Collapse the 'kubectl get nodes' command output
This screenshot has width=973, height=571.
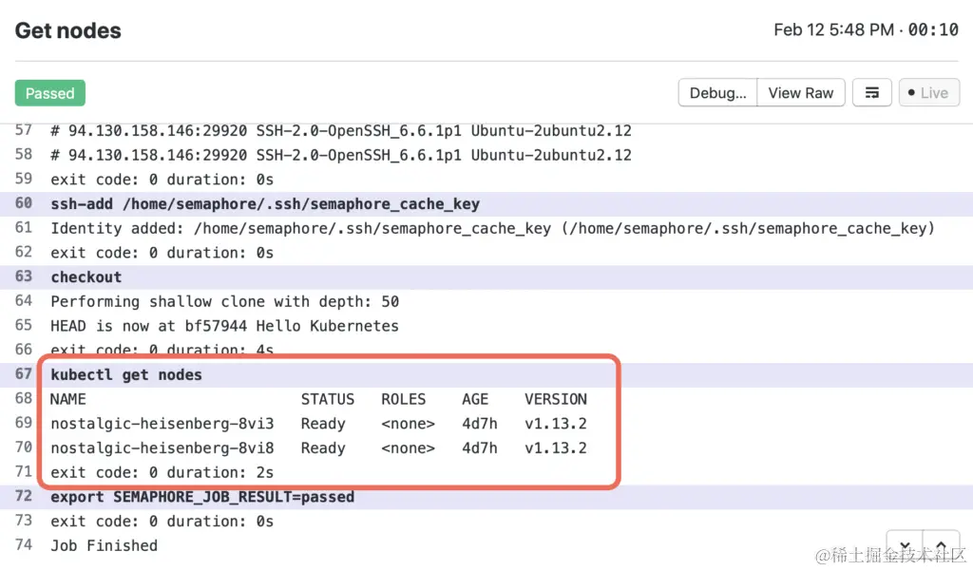pos(124,374)
